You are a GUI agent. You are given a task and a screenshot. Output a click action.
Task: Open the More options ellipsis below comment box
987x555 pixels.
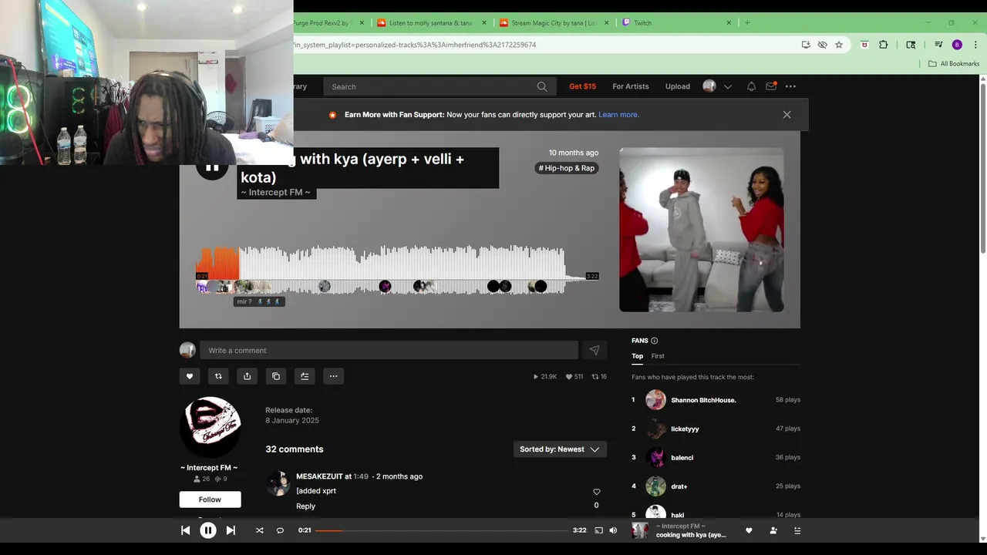333,376
